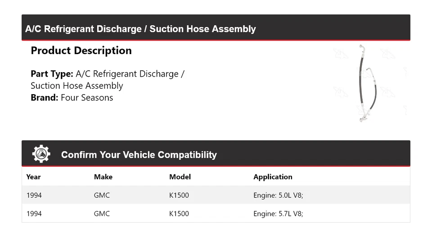This screenshot has width=432, height=237.
Task: Click GMC in the first row
Action: (102, 195)
